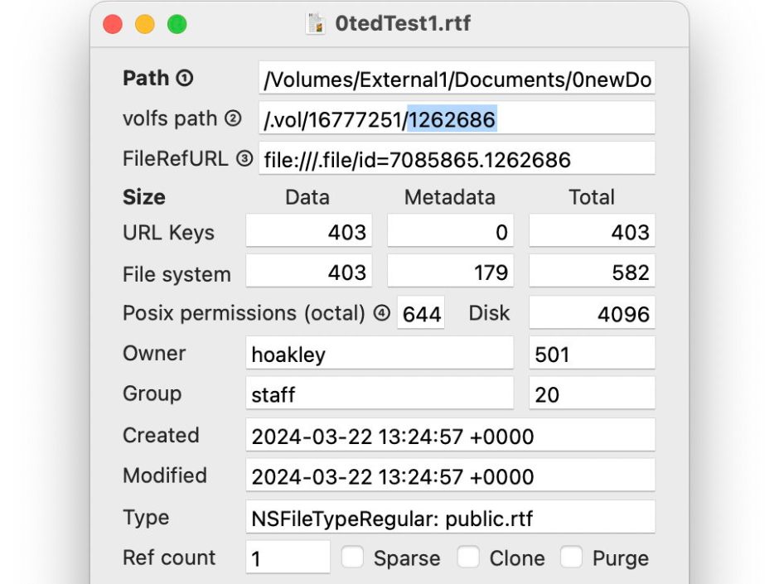Click the Owner ID field showing 501
The width and height of the screenshot is (779, 584).
coord(592,355)
